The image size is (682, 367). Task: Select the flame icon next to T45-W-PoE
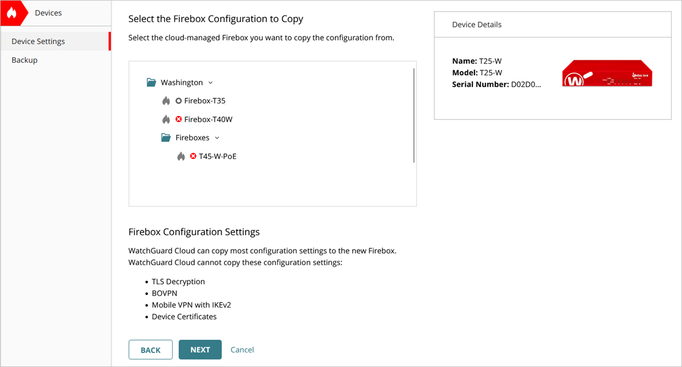[x=181, y=156]
